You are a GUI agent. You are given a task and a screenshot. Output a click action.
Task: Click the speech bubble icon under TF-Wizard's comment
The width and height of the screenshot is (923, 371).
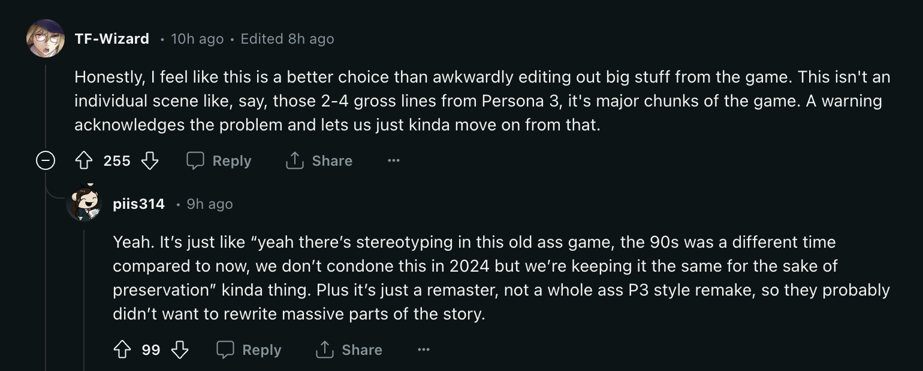pyautogui.click(x=195, y=161)
